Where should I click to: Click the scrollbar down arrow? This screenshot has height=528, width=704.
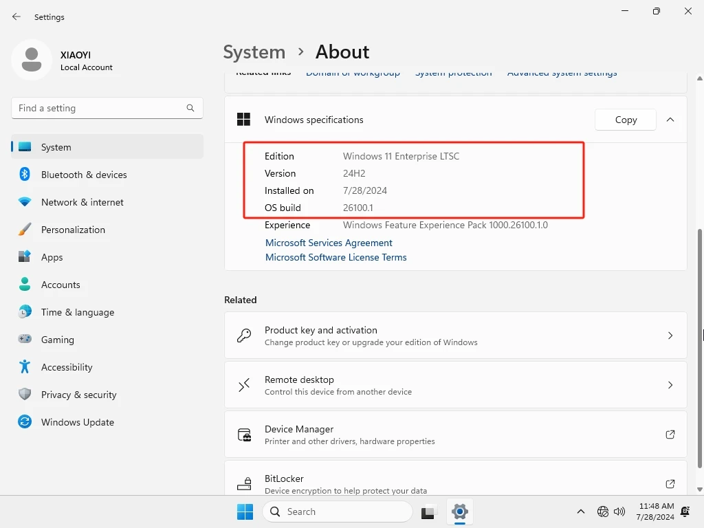[699, 489]
